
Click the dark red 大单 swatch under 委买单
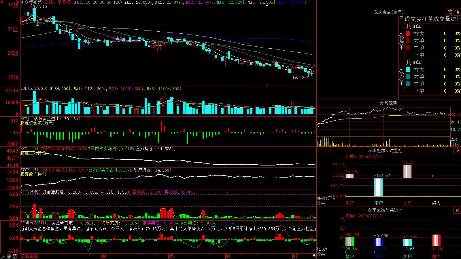click(408, 41)
